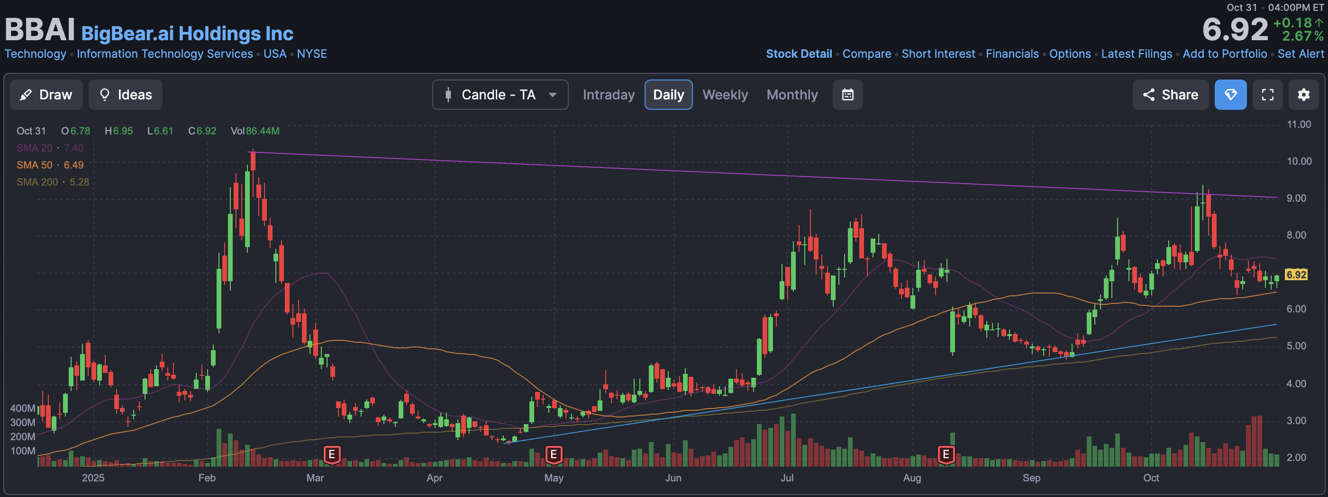Image resolution: width=1328 pixels, height=497 pixels.
Task: Click the +0.18 price change value
Action: click(x=1292, y=23)
